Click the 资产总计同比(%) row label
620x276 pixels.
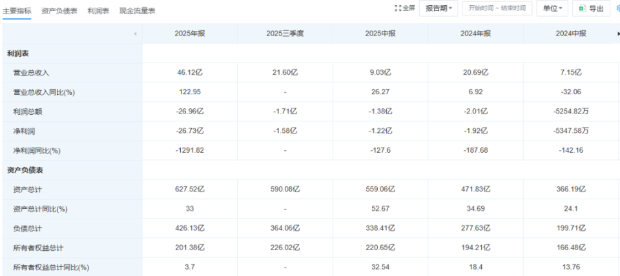tap(40, 210)
